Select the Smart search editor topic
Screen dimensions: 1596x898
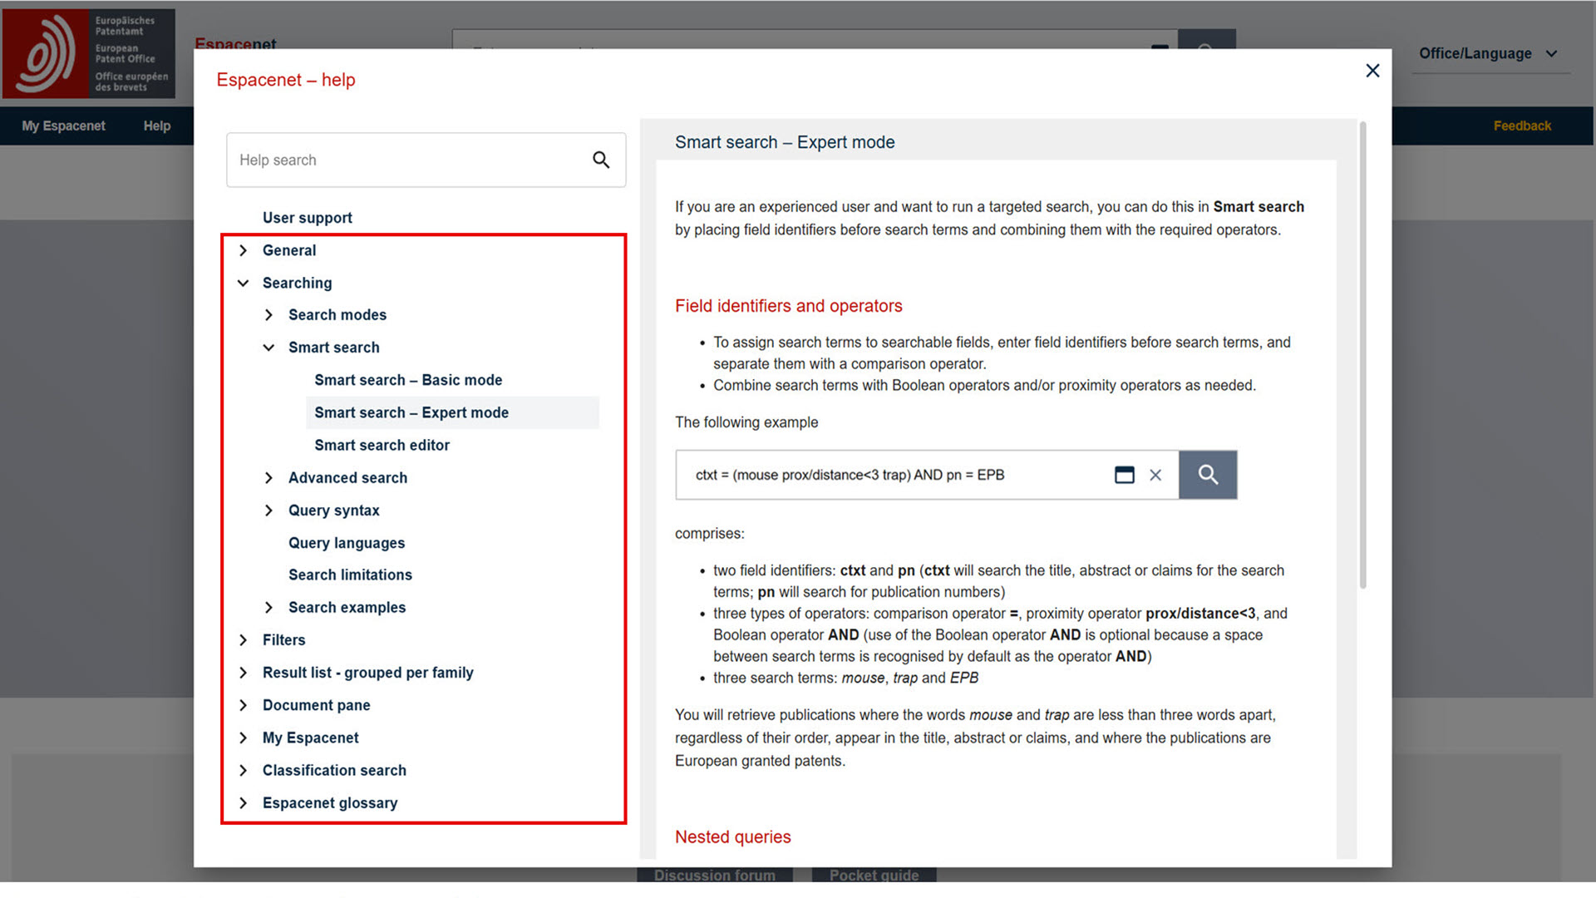click(382, 446)
